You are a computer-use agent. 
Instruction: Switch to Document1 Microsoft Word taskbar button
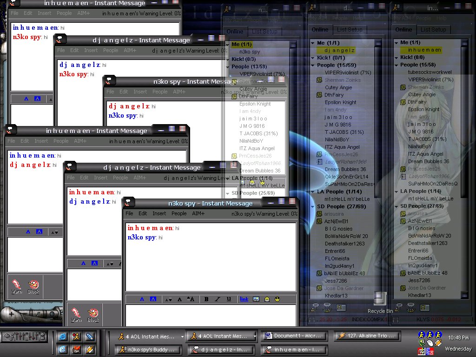[x=294, y=336]
